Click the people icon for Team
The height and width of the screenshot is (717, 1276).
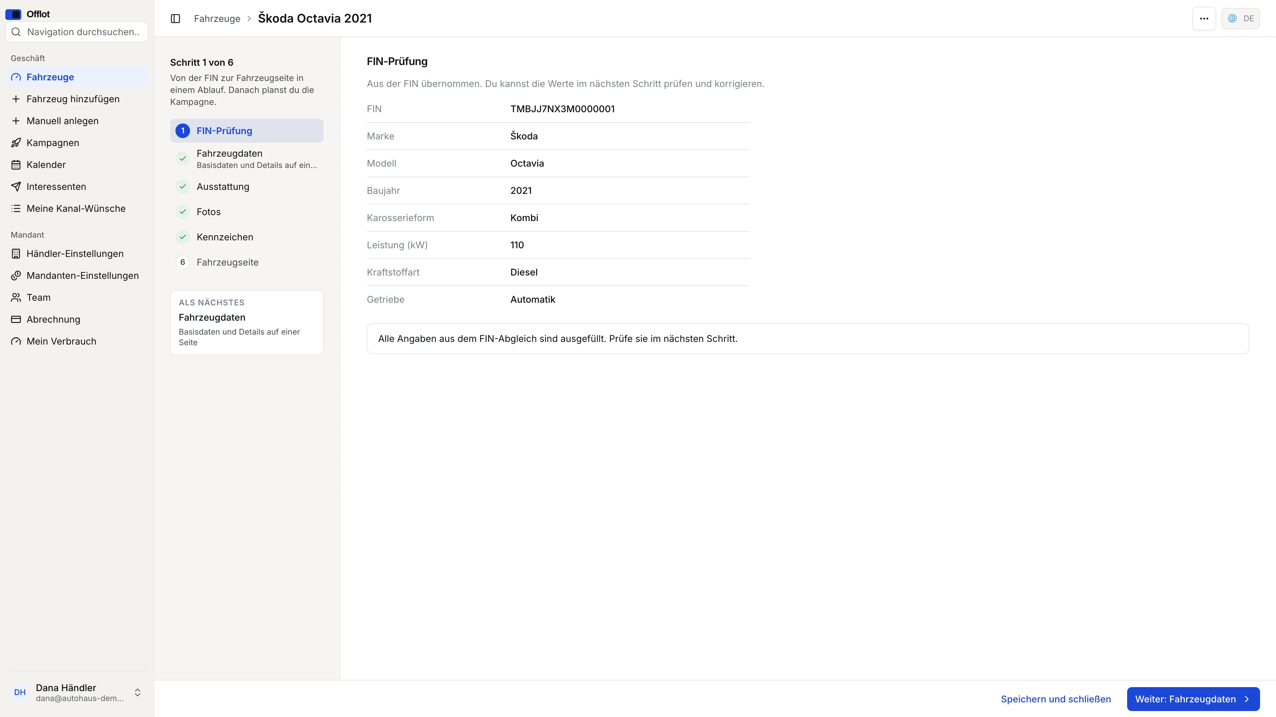click(x=16, y=297)
